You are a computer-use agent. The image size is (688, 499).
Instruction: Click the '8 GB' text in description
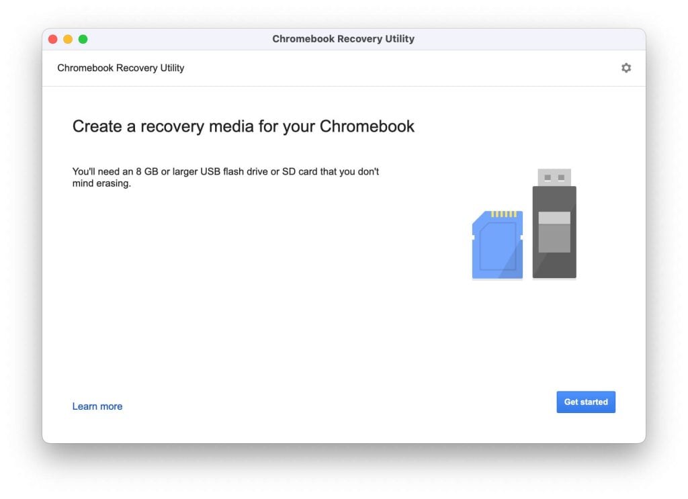pyautogui.click(x=147, y=171)
